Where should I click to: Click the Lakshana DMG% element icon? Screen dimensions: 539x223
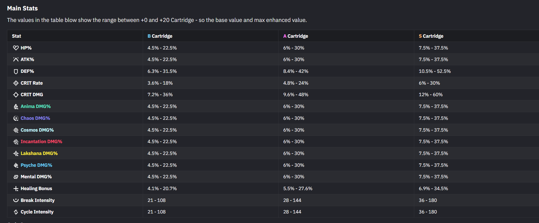[x=16, y=154]
